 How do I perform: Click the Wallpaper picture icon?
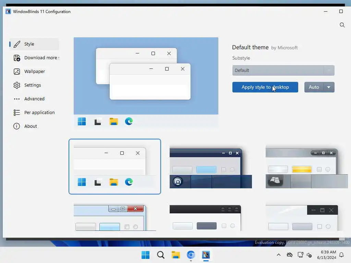(x=17, y=72)
